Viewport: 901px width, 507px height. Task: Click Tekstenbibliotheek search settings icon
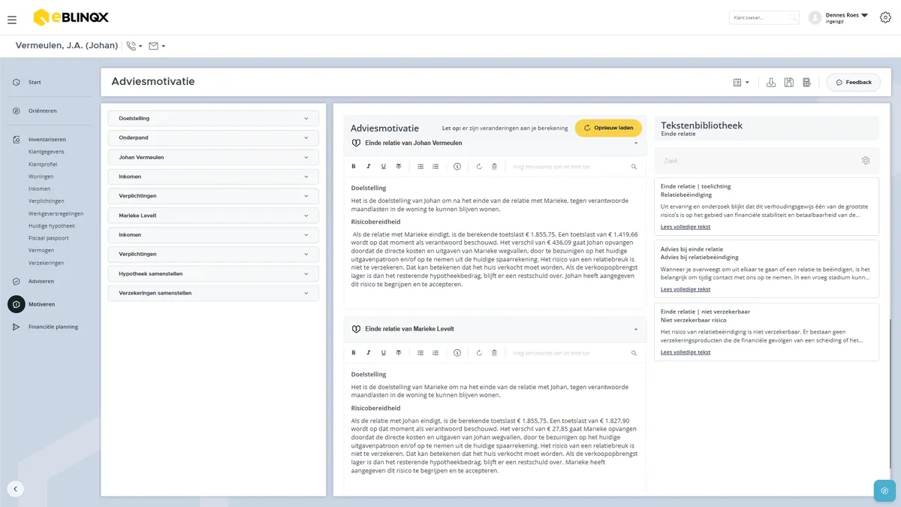point(866,161)
